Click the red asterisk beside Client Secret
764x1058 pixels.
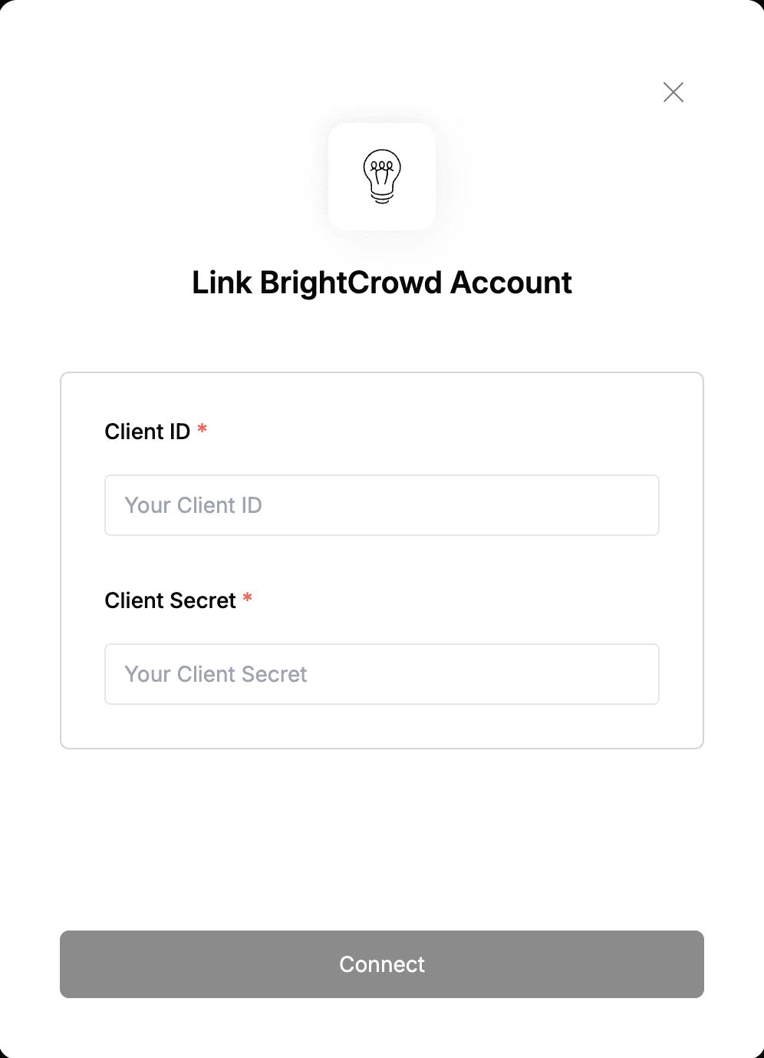[x=248, y=598]
